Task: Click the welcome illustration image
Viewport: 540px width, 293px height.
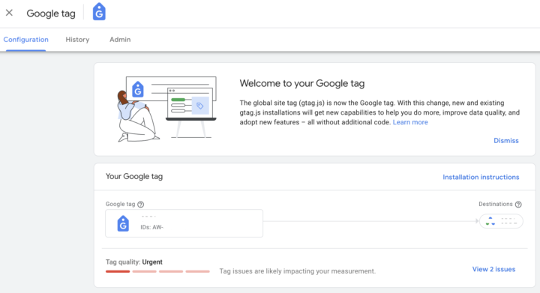Action: coord(166,109)
